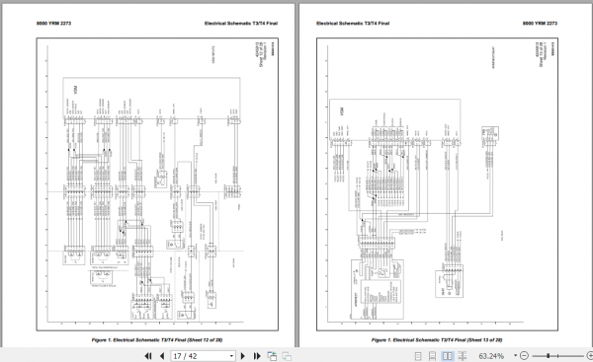Click the right page schematic Sheet 13

[437, 184]
